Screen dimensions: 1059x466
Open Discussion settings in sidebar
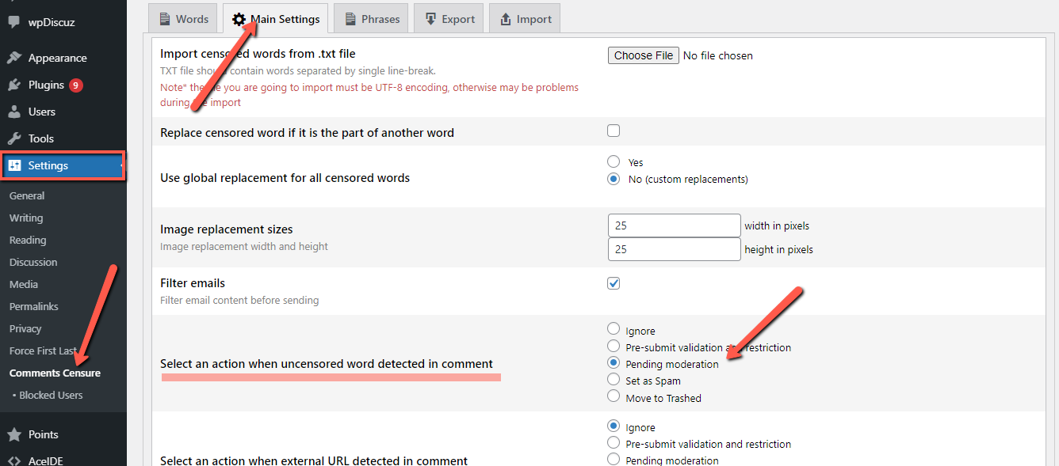click(33, 262)
